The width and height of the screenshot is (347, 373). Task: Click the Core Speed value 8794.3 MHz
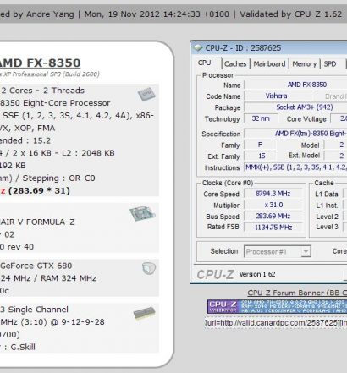tap(273, 194)
